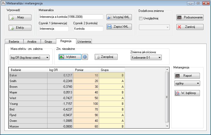Select the Young study cell
The height and width of the screenshot is (135, 211).
(28, 104)
